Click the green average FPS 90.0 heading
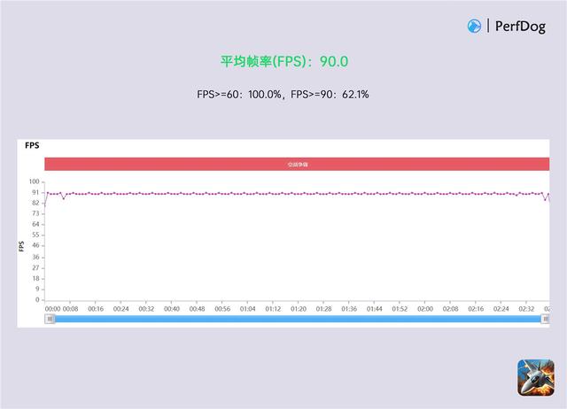The width and height of the screenshot is (567, 409). [284, 61]
